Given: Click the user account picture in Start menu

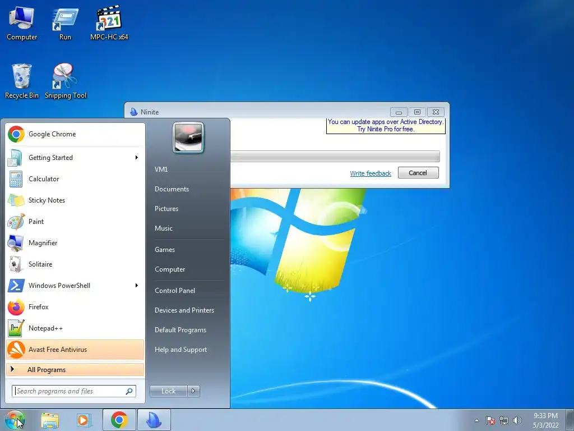Looking at the screenshot, I should pyautogui.click(x=188, y=137).
